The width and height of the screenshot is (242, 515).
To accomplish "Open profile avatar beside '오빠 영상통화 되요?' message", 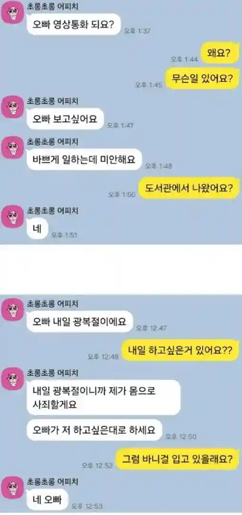I will tap(12, 12).
